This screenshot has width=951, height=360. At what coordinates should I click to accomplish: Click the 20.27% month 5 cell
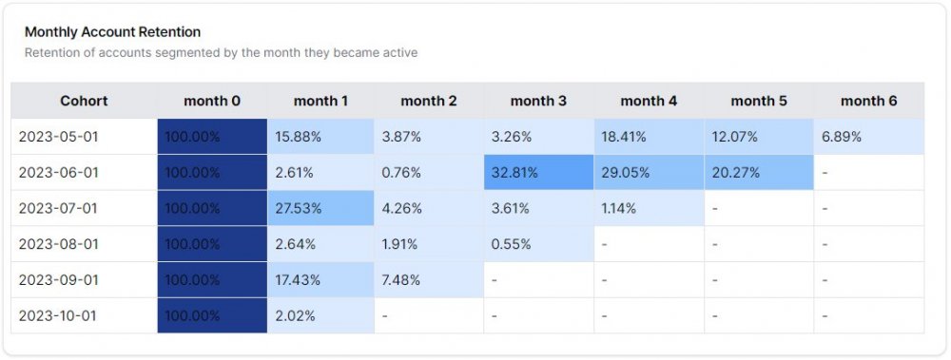tap(759, 172)
